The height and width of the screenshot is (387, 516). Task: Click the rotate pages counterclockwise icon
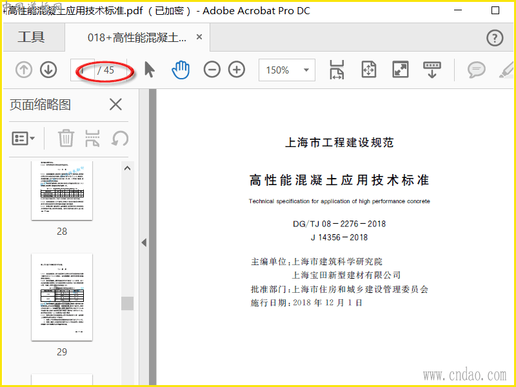click(120, 138)
